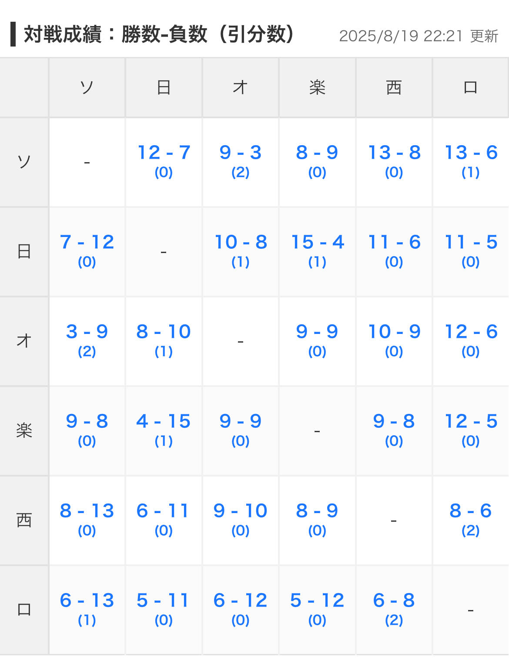Viewport: 509px width, 667px height.
Task: Open the 10 - 8 record link
Action: pyautogui.click(x=240, y=243)
